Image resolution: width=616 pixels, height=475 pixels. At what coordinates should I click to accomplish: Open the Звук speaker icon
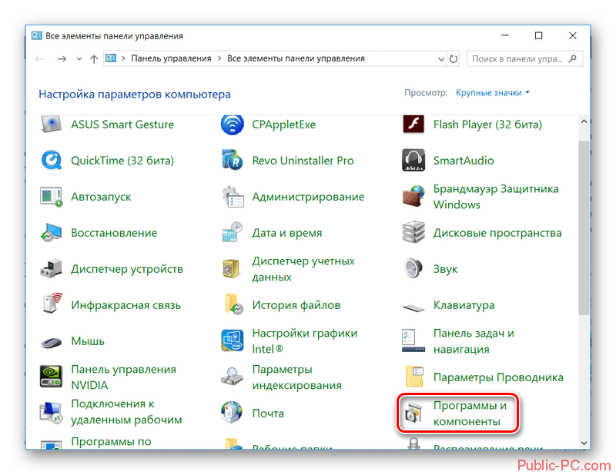[x=413, y=269]
